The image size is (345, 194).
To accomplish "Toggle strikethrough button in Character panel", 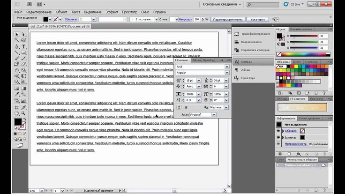I will 186,107.
